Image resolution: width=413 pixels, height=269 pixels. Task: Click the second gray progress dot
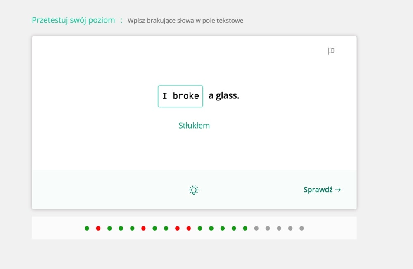pos(268,228)
